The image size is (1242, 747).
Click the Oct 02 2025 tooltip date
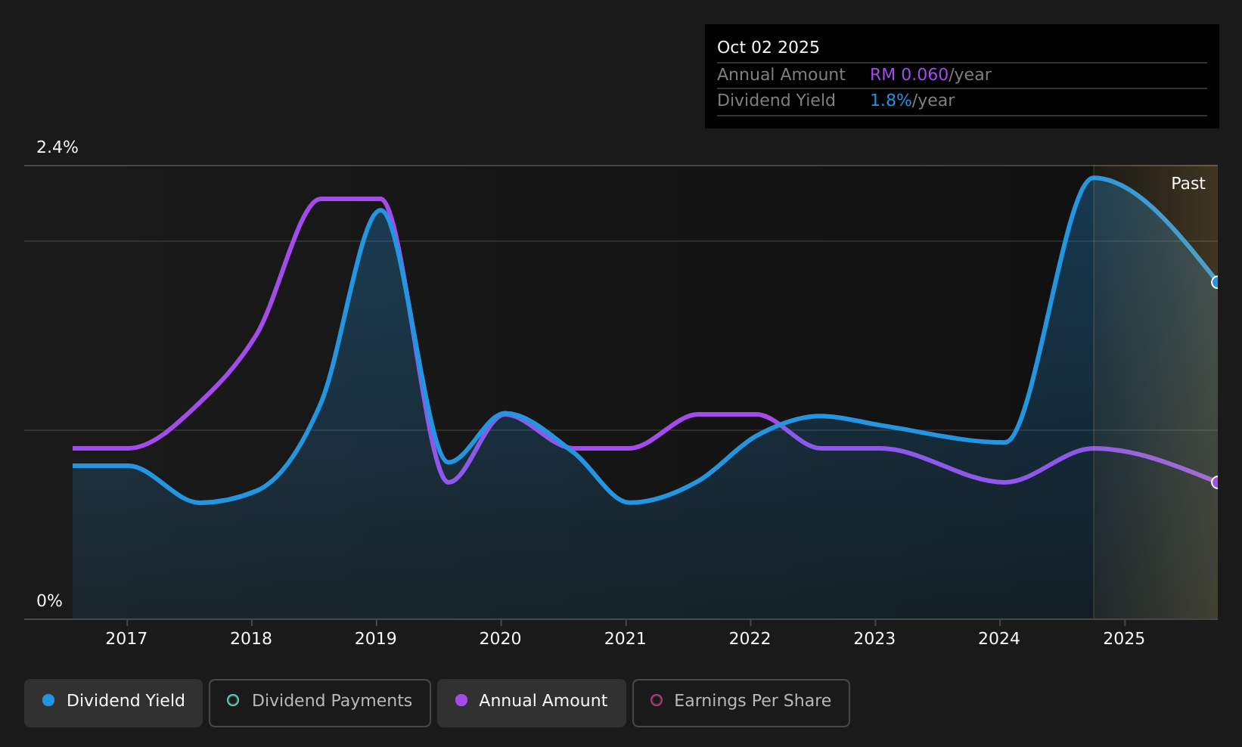pyautogui.click(x=768, y=48)
